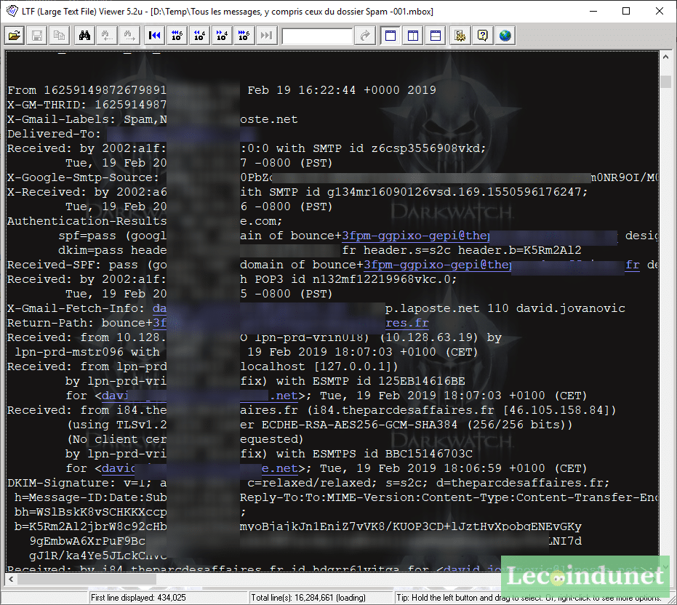677x605 pixels.
Task: Click the '.net' link on the 18:07:03 'for' line
Action: [284, 396]
